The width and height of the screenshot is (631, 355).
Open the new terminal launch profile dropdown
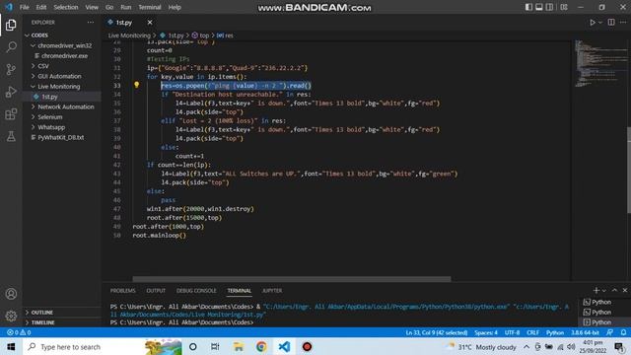pos(604,291)
